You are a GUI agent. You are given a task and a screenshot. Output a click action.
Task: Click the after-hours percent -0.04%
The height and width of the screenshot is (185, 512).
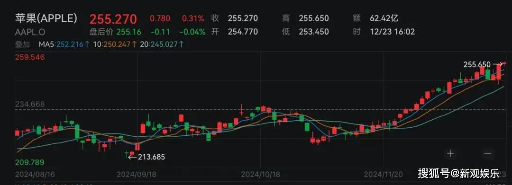(192, 32)
